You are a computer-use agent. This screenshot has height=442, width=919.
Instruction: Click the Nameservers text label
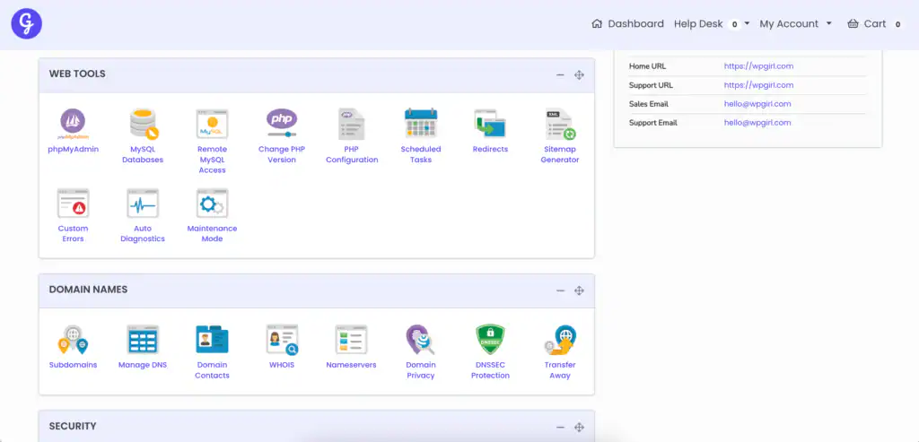[x=351, y=365]
